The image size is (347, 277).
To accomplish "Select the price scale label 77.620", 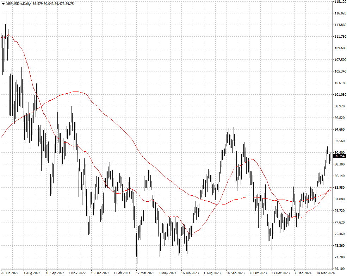I will [340, 222].
